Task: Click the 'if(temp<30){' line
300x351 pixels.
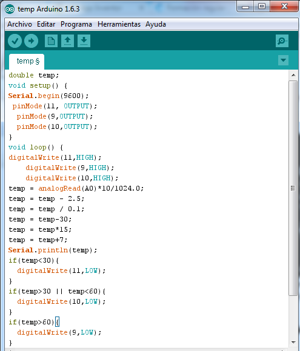Action: pyautogui.click(x=33, y=261)
